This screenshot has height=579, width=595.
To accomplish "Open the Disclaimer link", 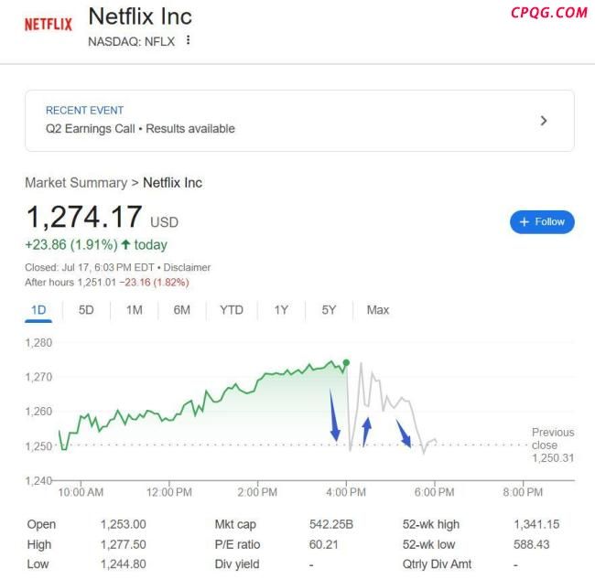I will 187,267.
